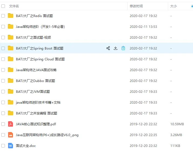Check the box for BATJ大厂之Redis 面试题

coord(3,16)
